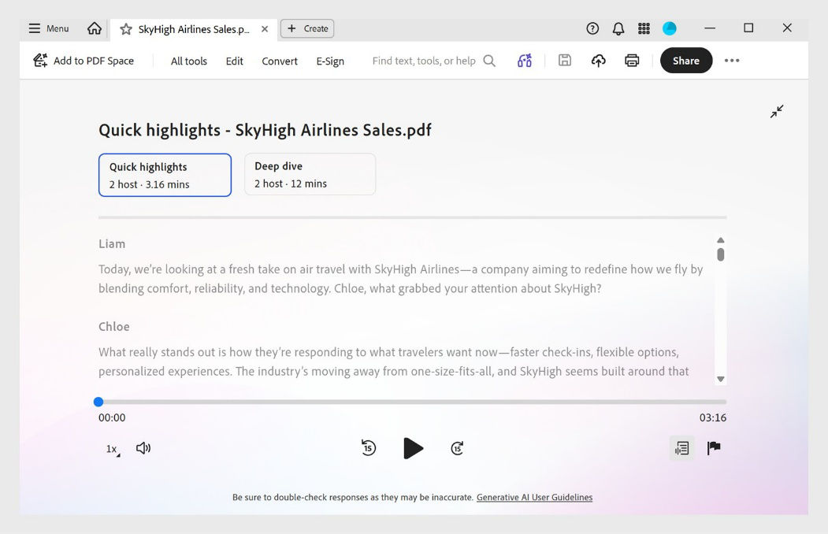Open the transcript view icon near the playback bar

(x=681, y=447)
